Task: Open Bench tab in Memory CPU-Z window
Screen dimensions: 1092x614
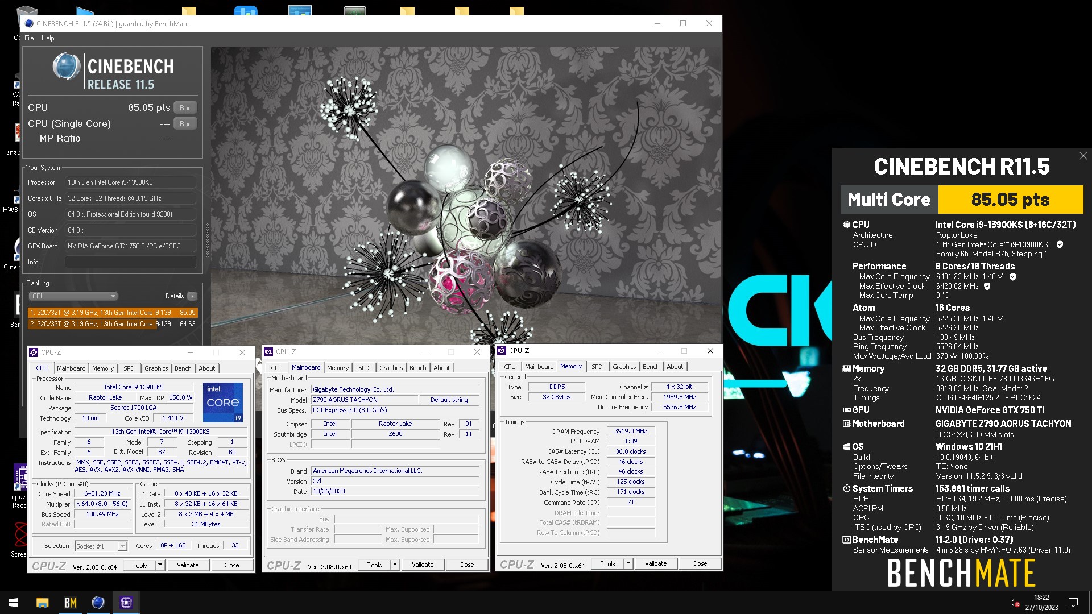Action: [x=651, y=367]
